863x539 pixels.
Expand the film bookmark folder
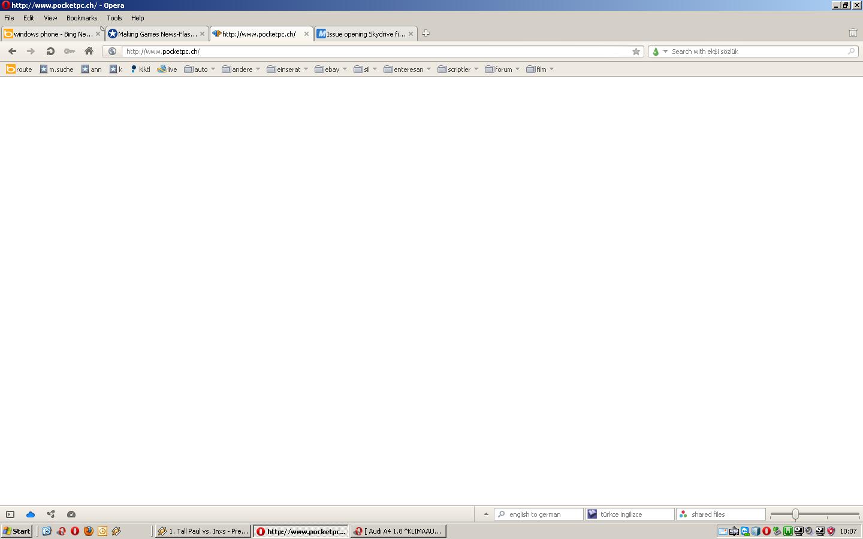pyautogui.click(x=540, y=69)
